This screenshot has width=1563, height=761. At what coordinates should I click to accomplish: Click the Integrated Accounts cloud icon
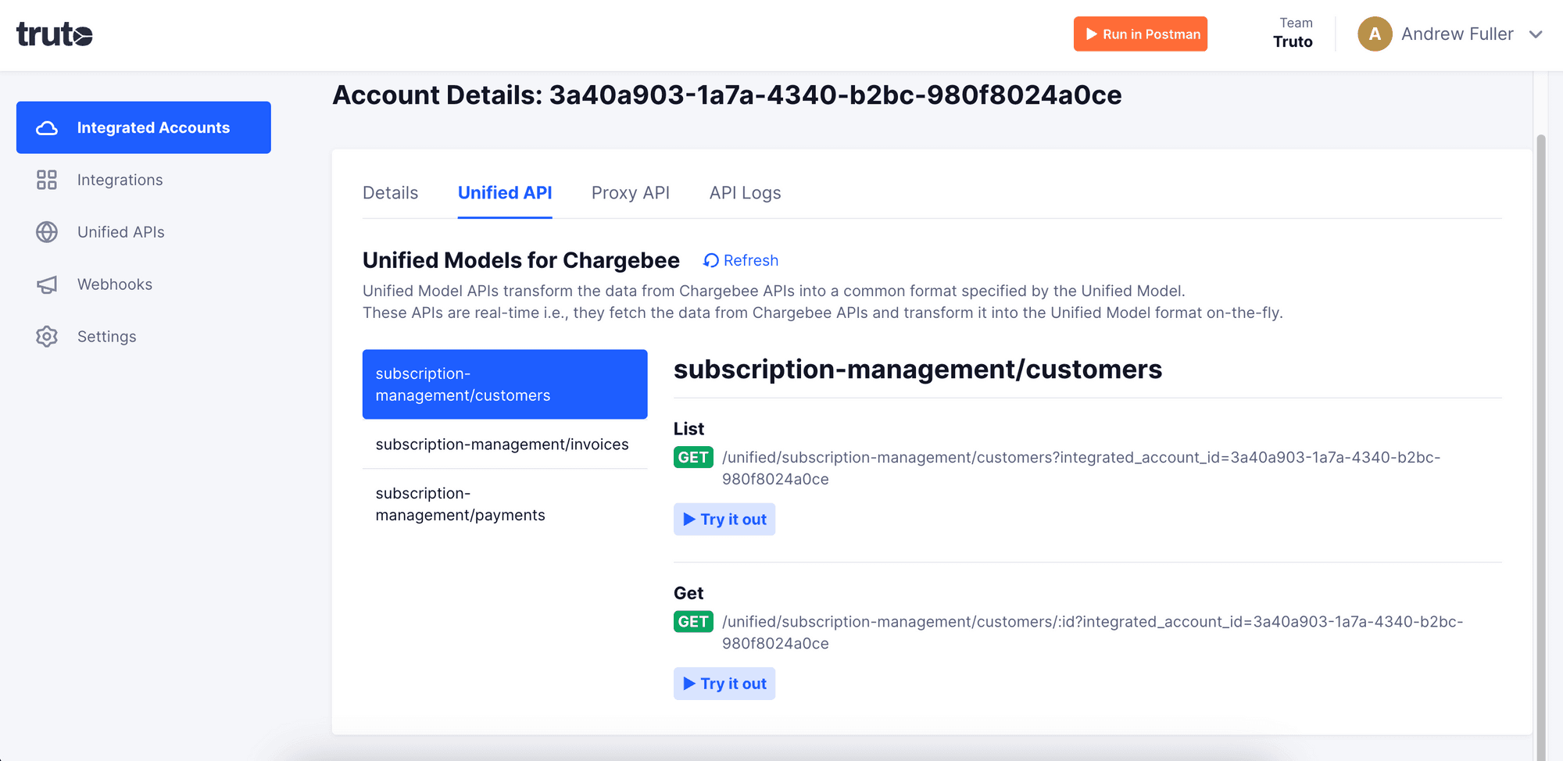[x=48, y=127]
